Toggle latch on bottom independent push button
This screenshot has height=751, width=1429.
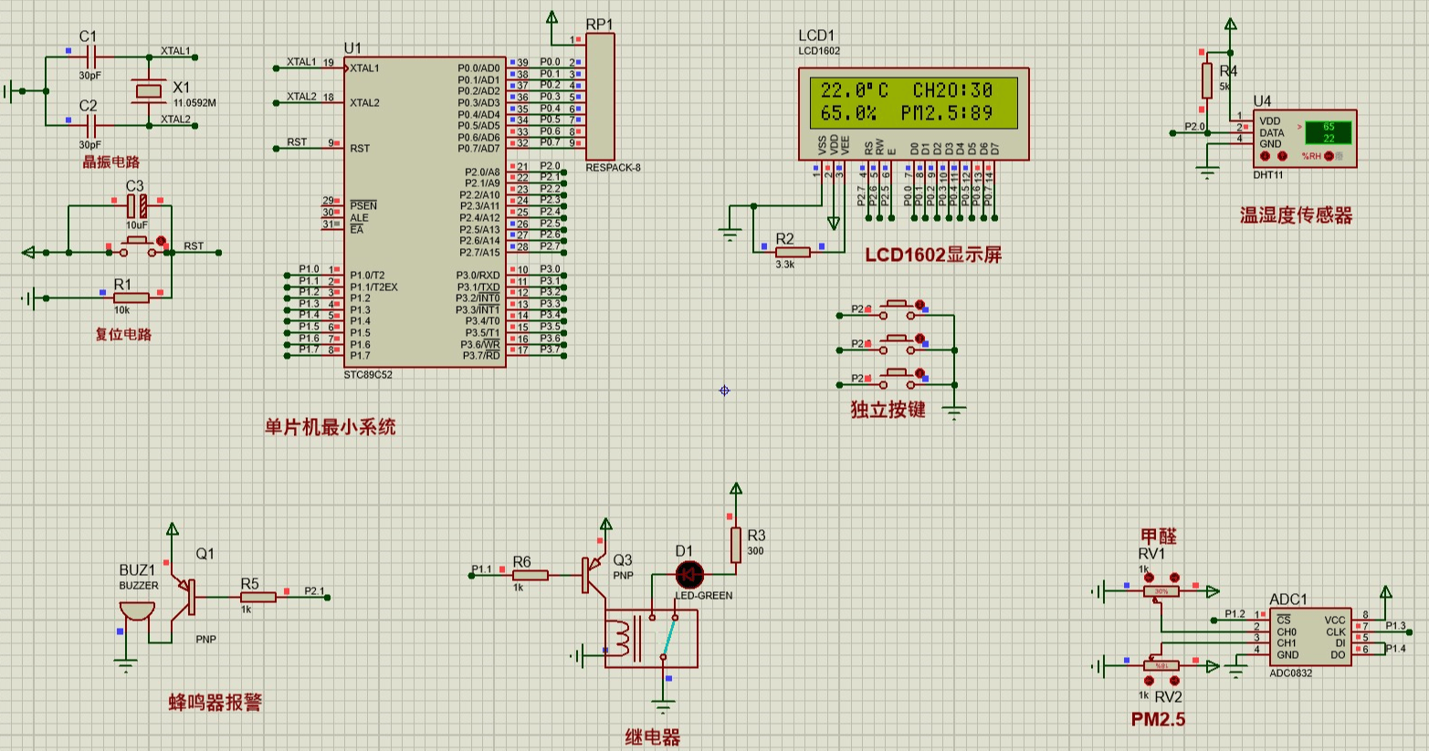click(919, 375)
